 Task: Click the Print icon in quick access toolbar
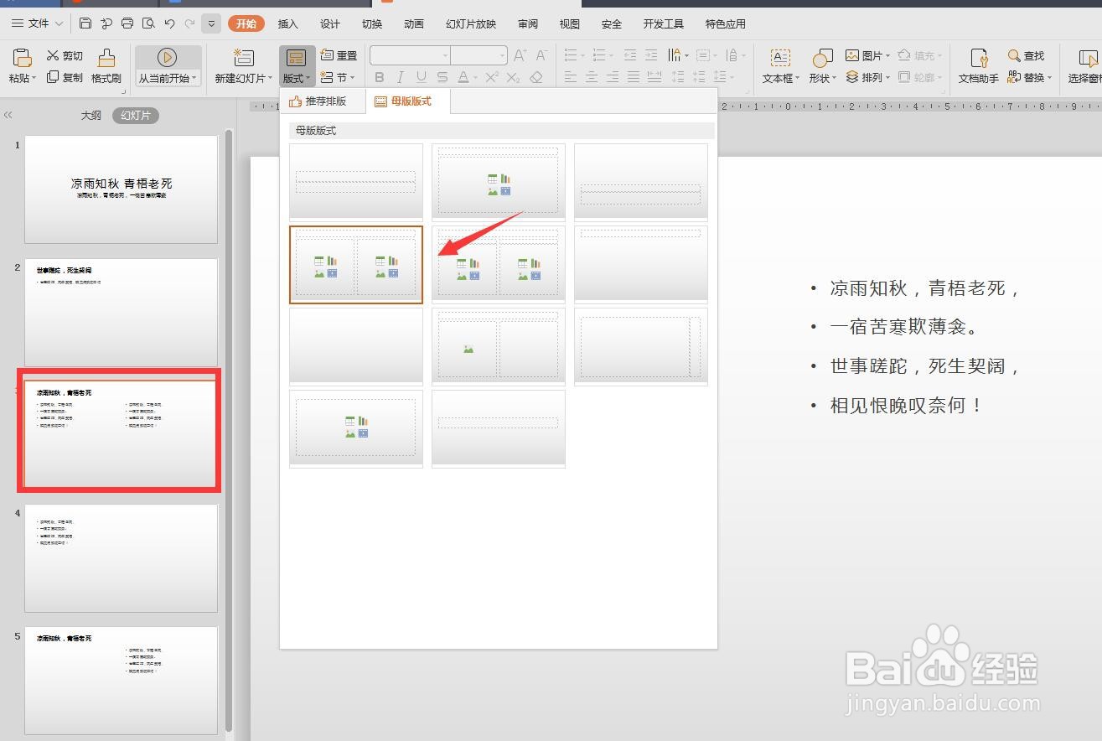pyautogui.click(x=127, y=23)
